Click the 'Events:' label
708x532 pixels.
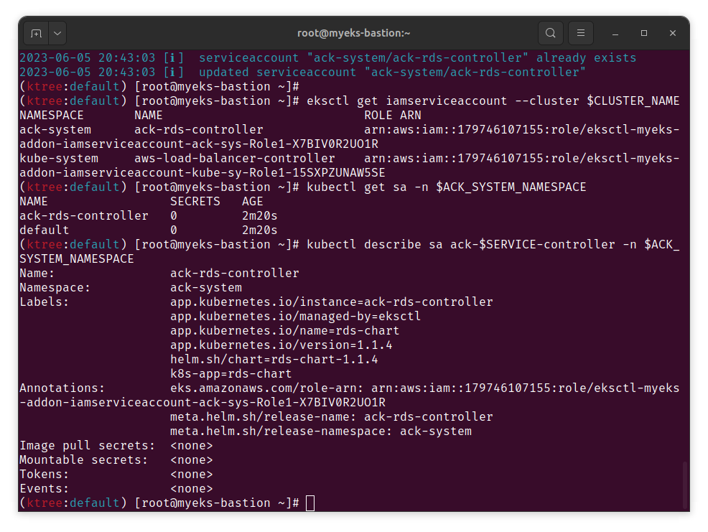44,489
